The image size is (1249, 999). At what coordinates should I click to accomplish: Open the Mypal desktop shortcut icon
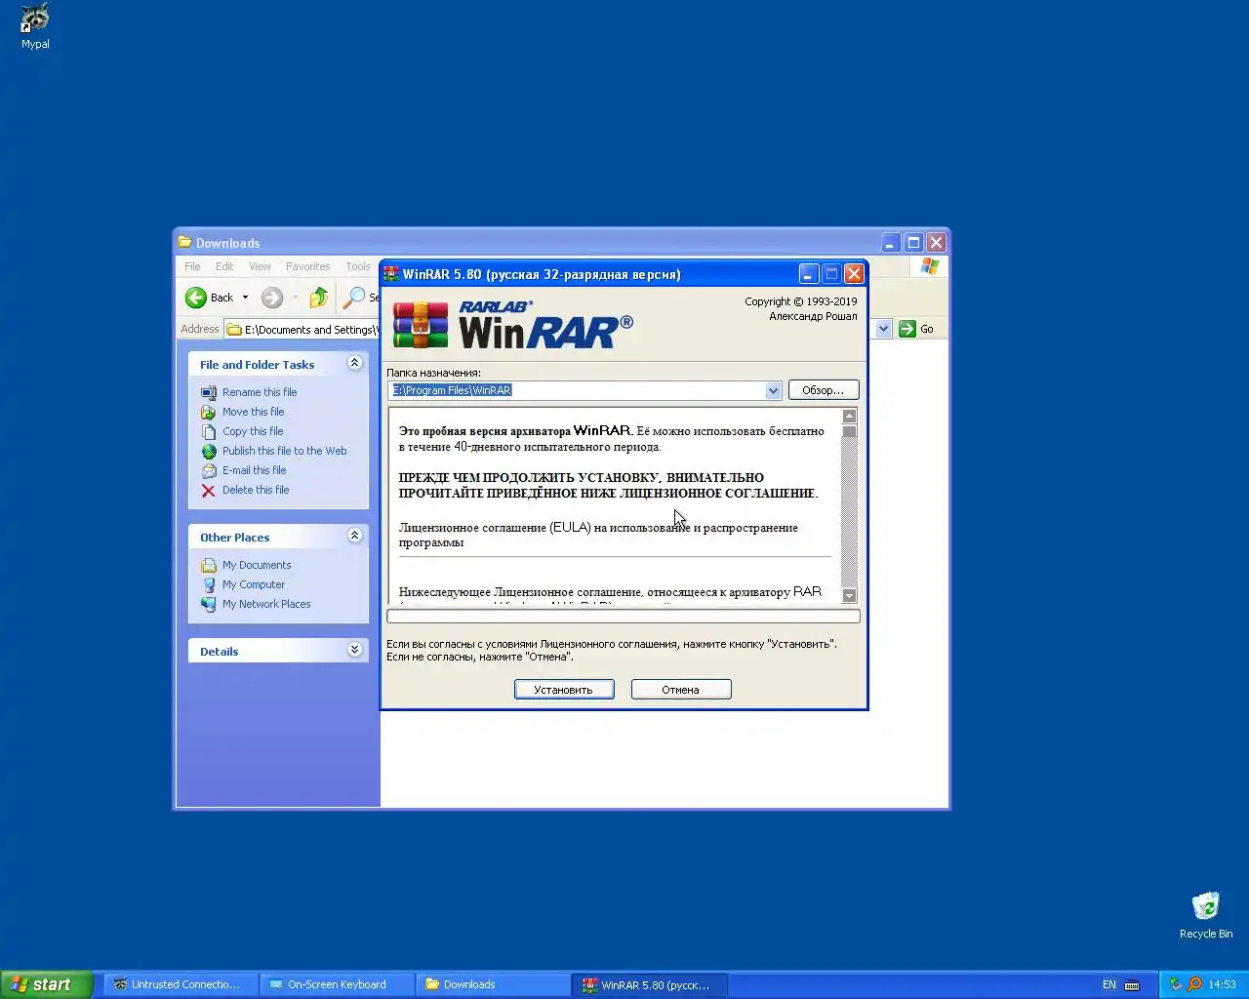[35, 20]
